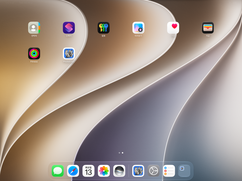This screenshot has height=181, width=242.
Task: Click the 미리보기 label text
Action: [138, 36]
